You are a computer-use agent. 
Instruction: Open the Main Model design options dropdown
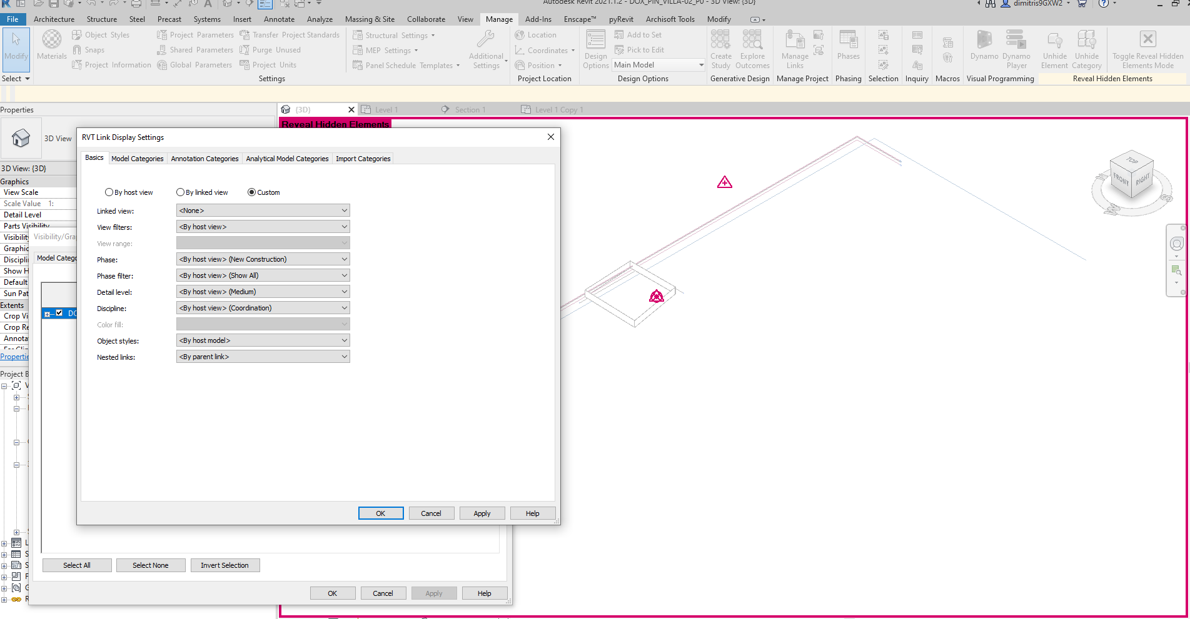(700, 64)
